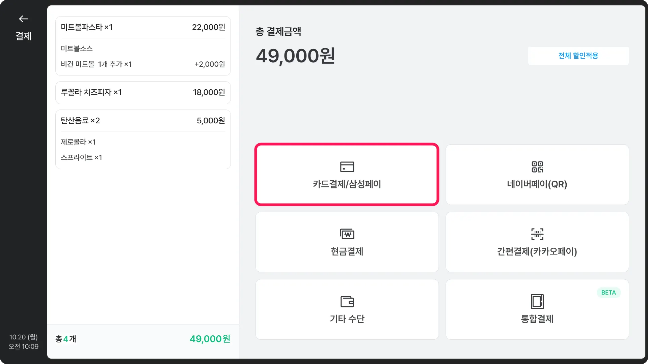This screenshot has width=648, height=364.
Task: Click the credit card icon
Action: [x=347, y=166]
